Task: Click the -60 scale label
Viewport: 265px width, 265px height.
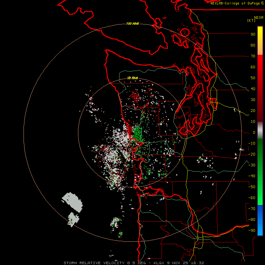Action: pyautogui.click(x=252, y=198)
